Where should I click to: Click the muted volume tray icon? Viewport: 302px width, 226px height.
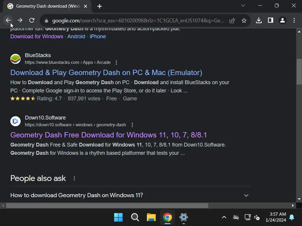click(x=257, y=217)
